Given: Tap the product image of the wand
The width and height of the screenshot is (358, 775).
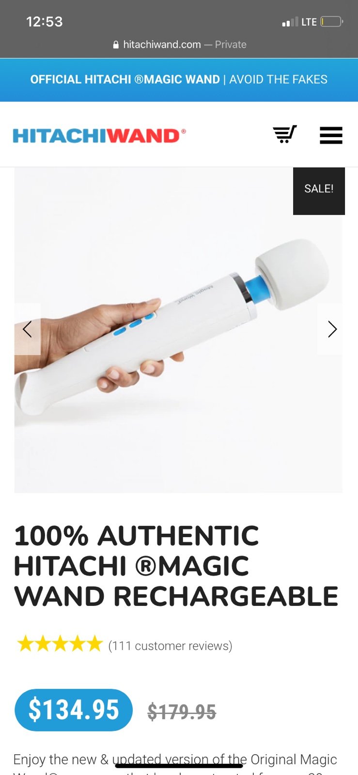Looking at the screenshot, I should (178, 330).
